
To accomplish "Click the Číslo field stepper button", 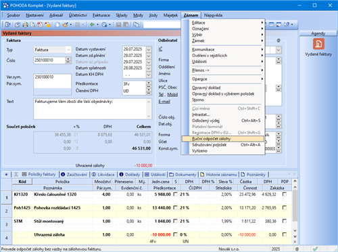I will point(68,60).
